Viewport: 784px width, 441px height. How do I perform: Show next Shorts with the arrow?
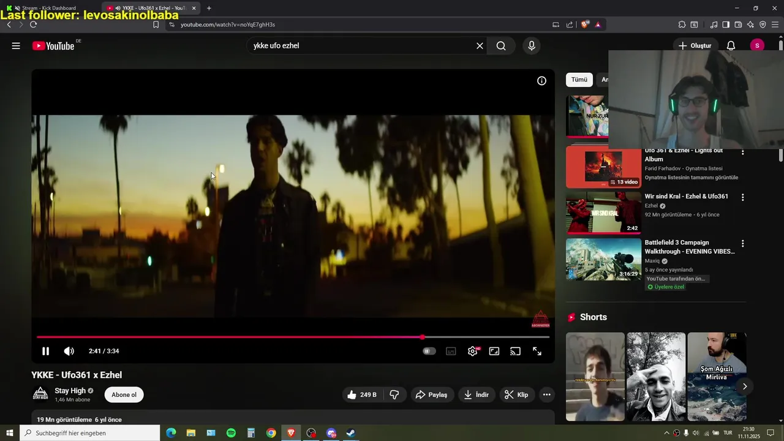744,386
